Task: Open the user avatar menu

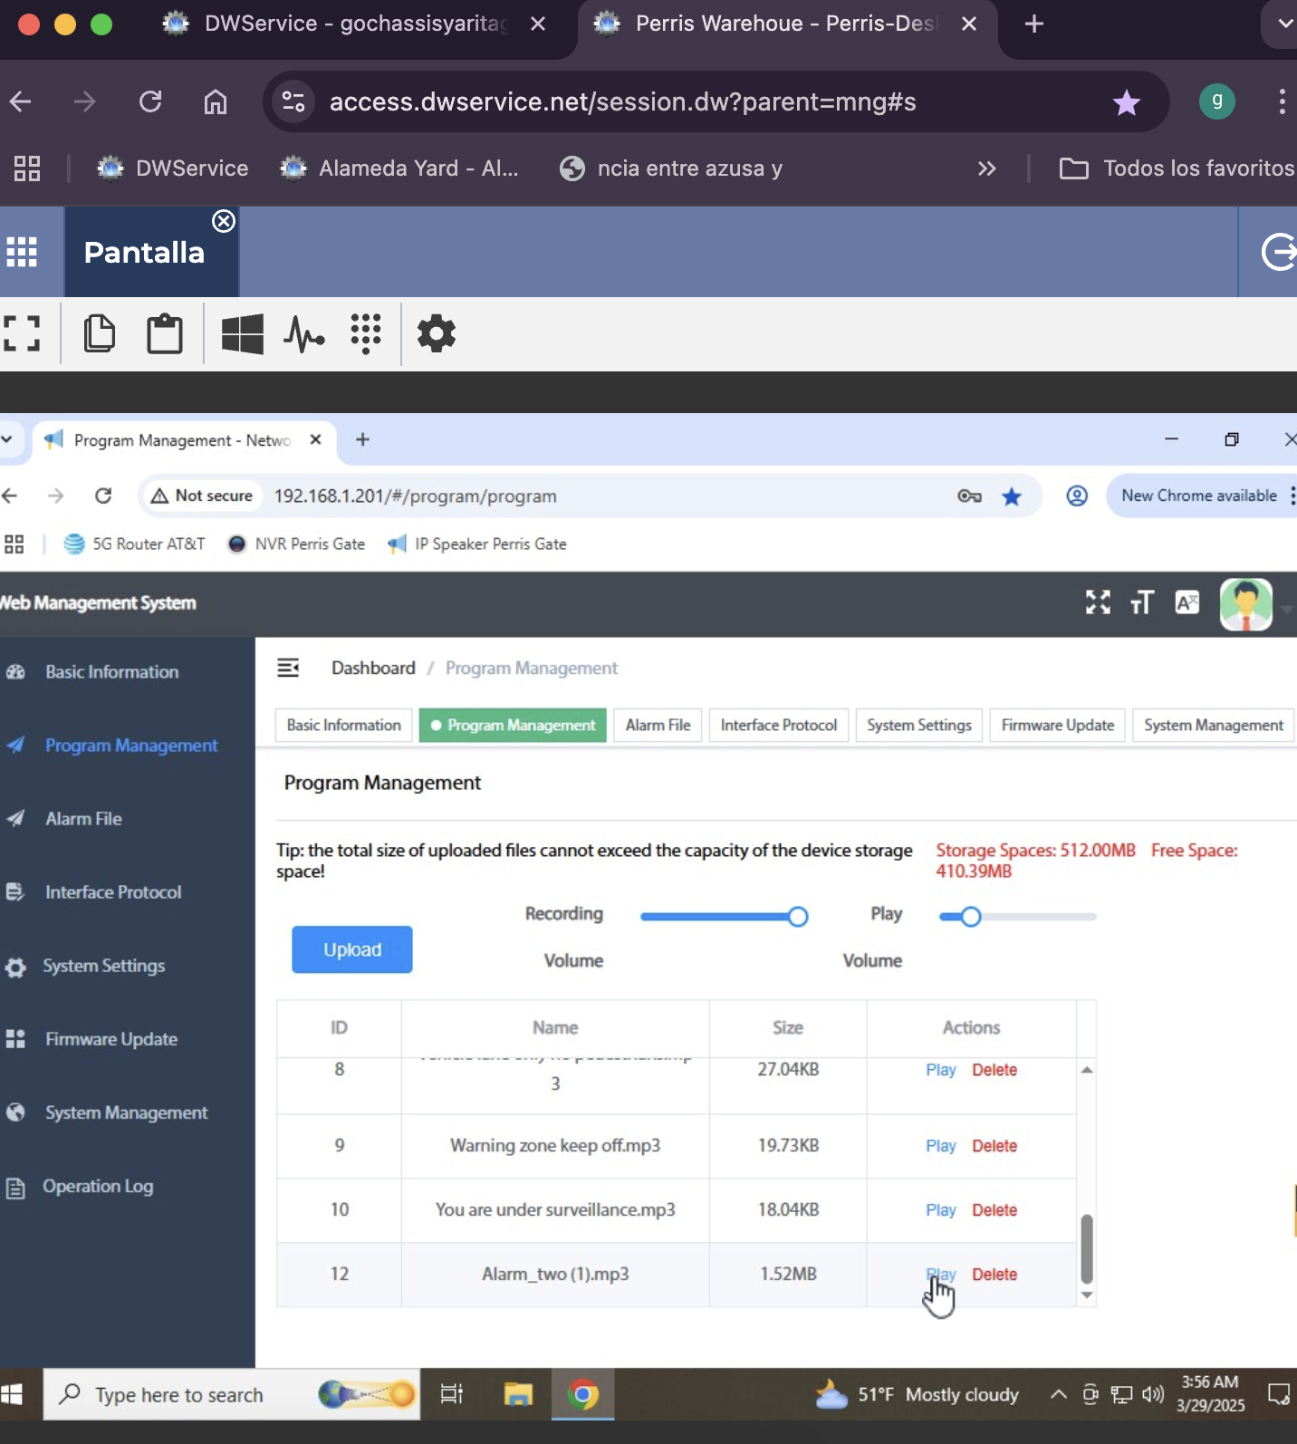Action: (1246, 604)
